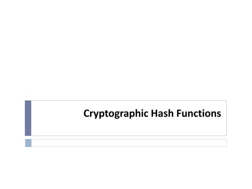Select the small light blue accent square

pos(28,143)
